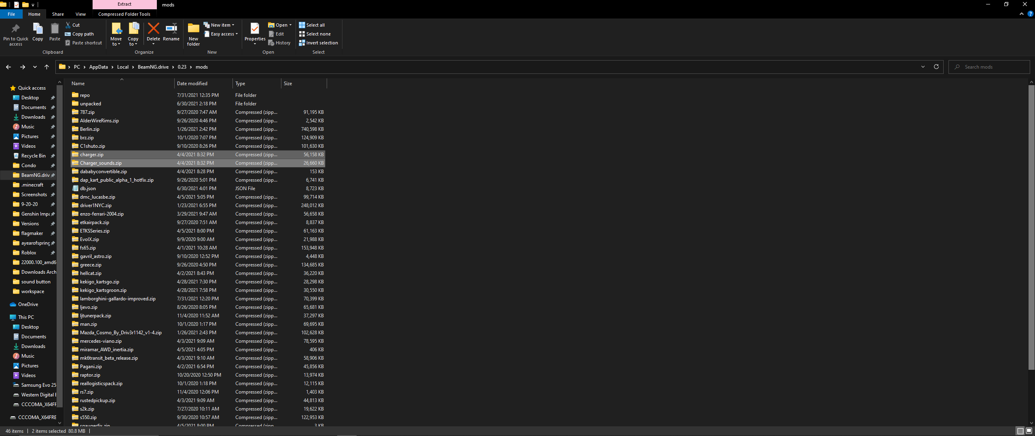Click Pin to Quick access icon
The image size is (1035, 436).
[15, 29]
